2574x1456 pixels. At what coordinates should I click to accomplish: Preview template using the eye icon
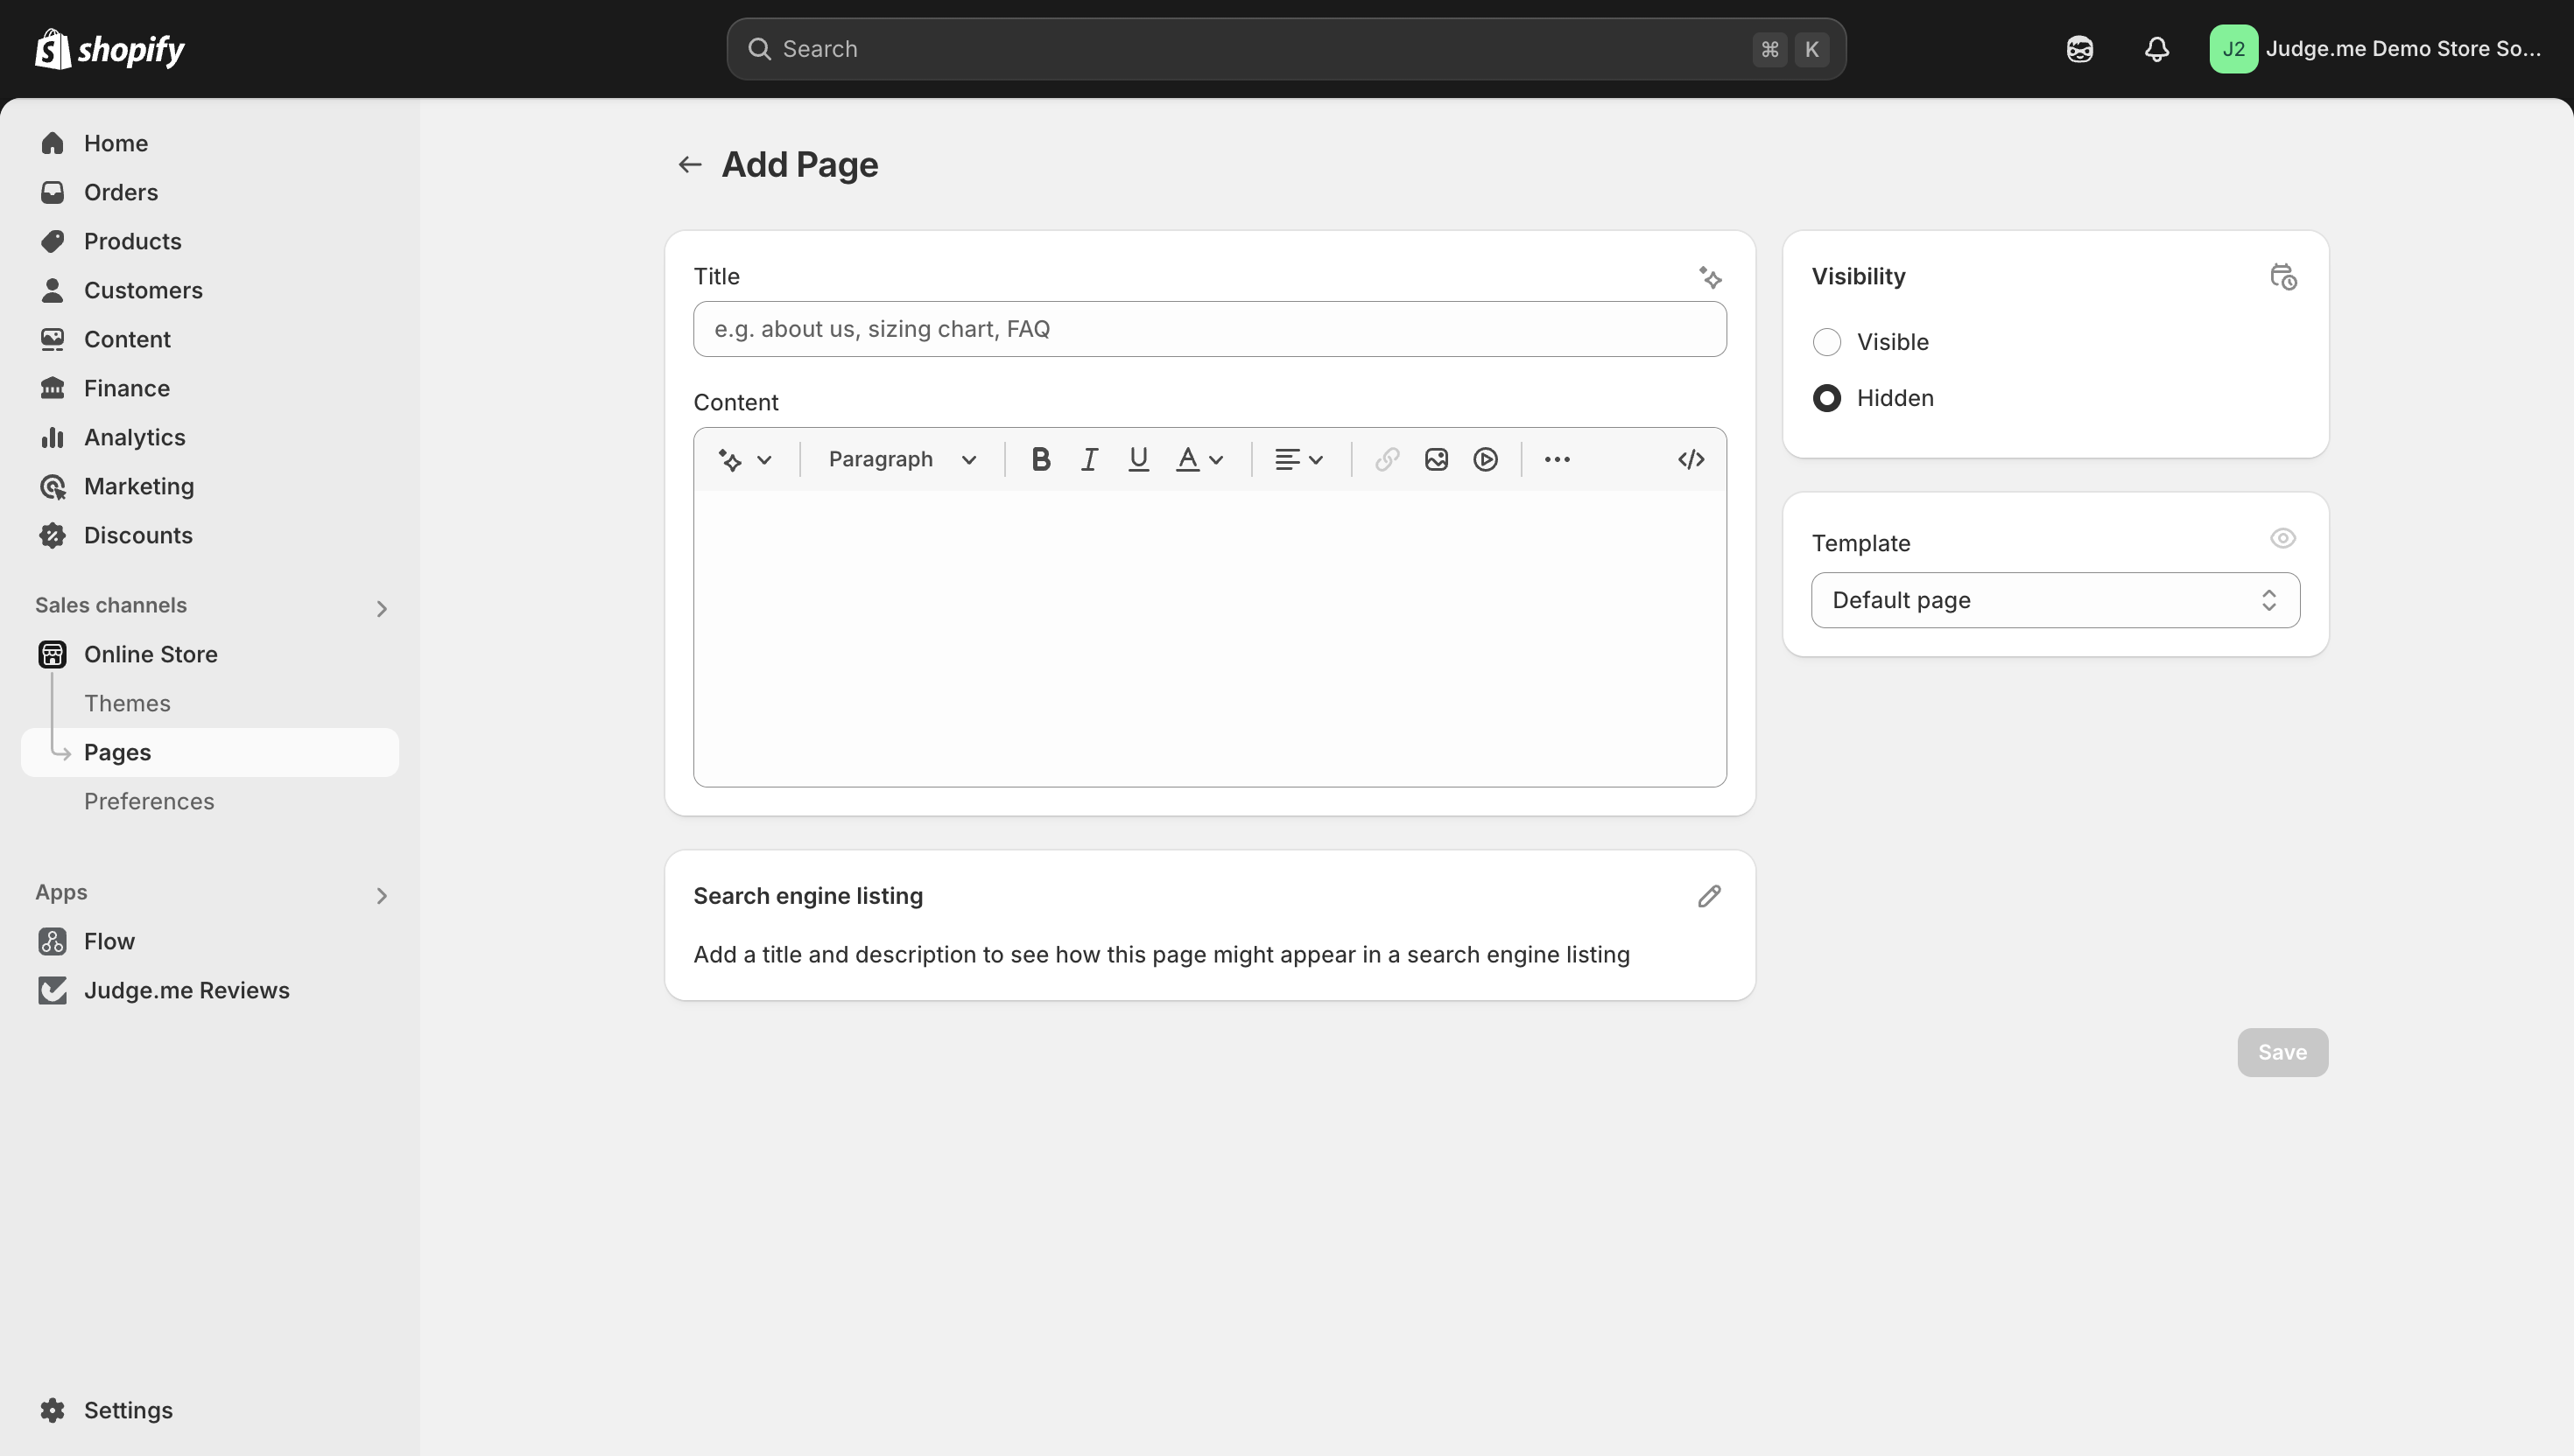[2282, 539]
